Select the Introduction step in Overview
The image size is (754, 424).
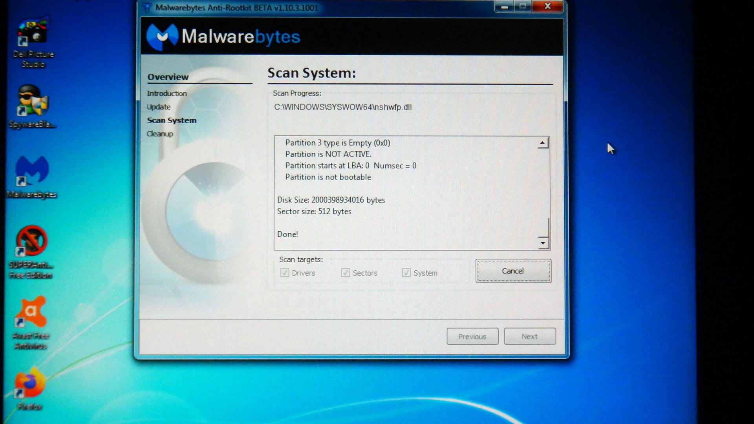coord(167,93)
